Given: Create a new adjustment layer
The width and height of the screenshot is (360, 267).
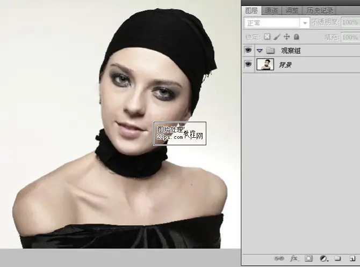Looking at the screenshot, I should [x=323, y=258].
